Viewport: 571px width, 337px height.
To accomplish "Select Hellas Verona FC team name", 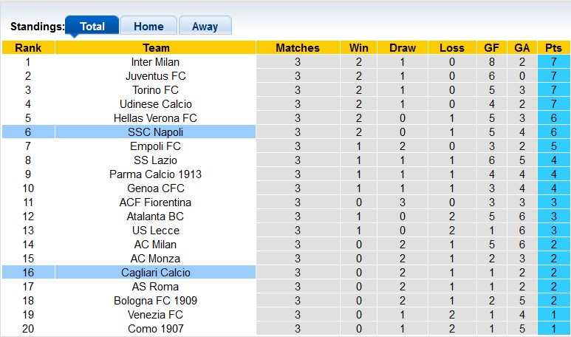I will 155,118.
